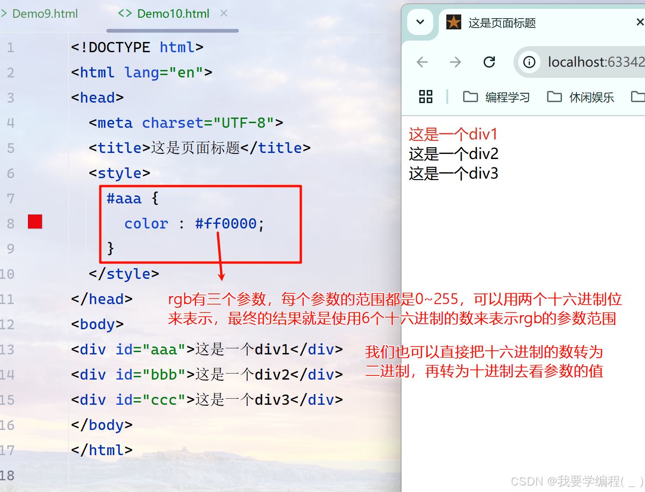Click the opening <body> tag
Viewport: 645px width, 492px height.
pos(97,325)
